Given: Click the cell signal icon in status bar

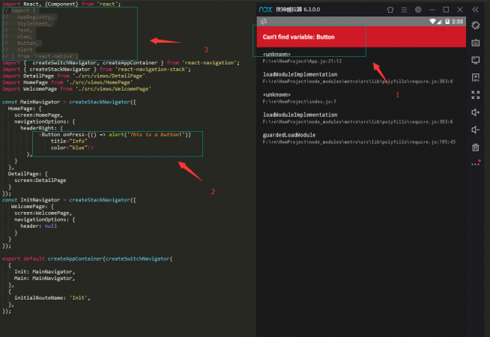Looking at the screenshot, I should pos(439,22).
